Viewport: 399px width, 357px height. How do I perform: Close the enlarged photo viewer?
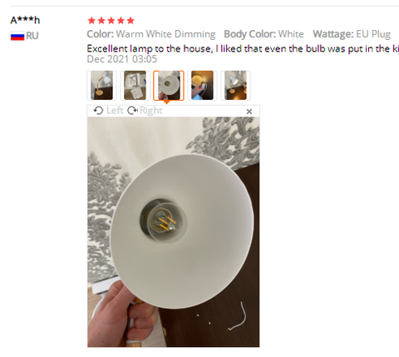[x=249, y=112]
